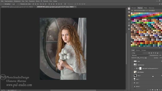Filter layers by shape layers icon
This screenshot has height=91, width=162.
pos(155,53)
